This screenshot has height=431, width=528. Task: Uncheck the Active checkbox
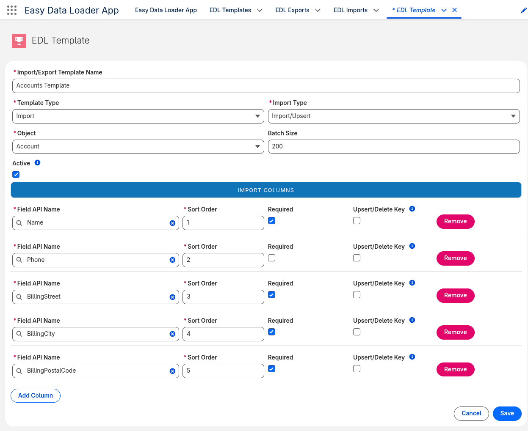(x=16, y=174)
